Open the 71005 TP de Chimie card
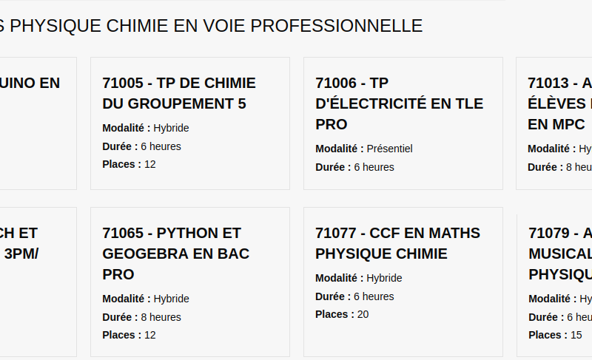The image size is (592, 360). tap(190, 123)
